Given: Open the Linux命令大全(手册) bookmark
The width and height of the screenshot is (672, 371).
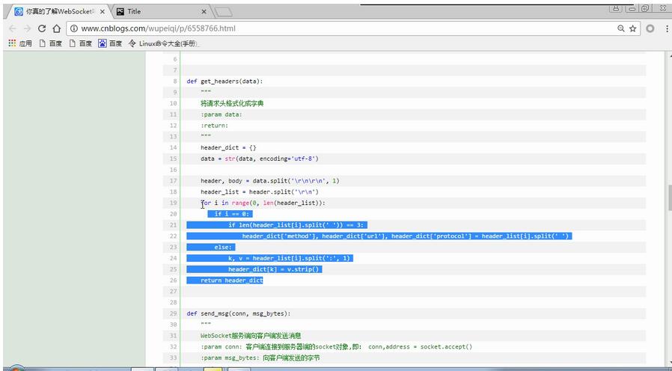Looking at the screenshot, I should (164, 43).
